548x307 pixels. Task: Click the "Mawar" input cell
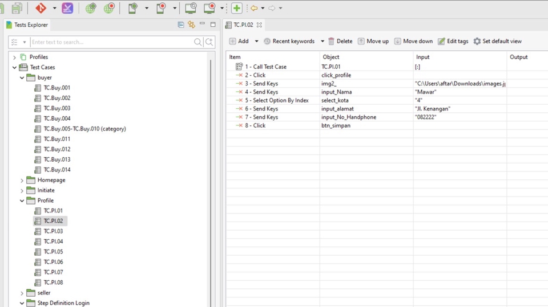[x=460, y=92]
